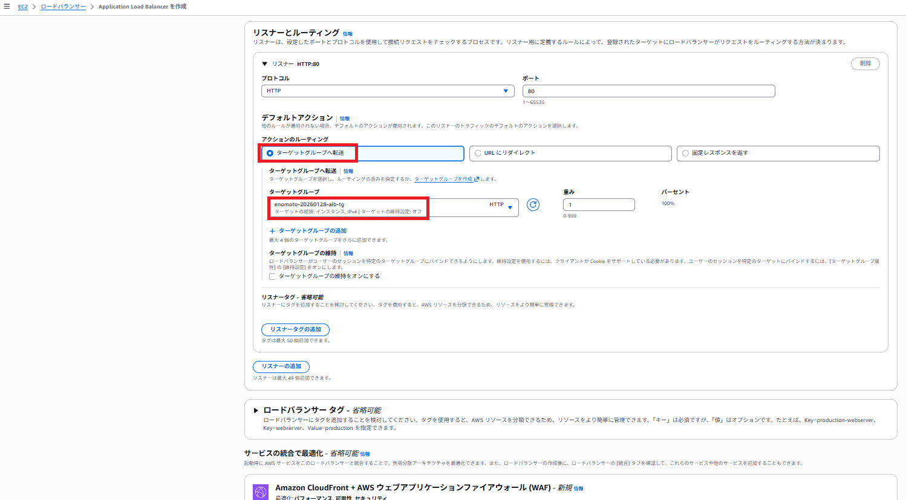
Task: Go to EC2 in the breadcrumb
Action: (x=22, y=7)
